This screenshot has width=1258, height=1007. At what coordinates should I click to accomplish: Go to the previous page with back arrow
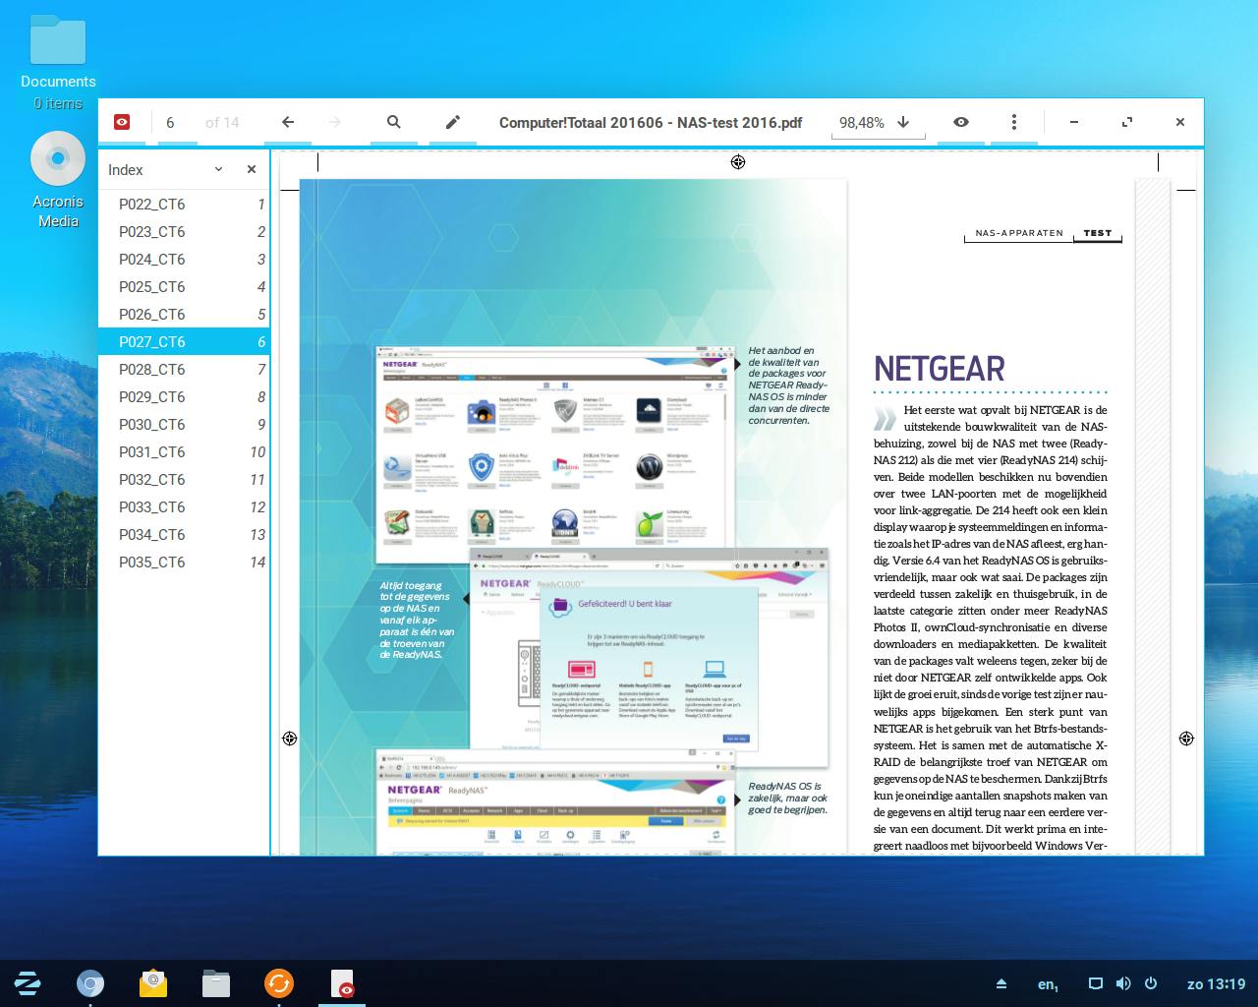point(288,122)
